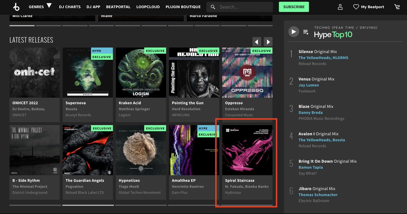Open artist Henriette Ramirez link

[188, 187]
